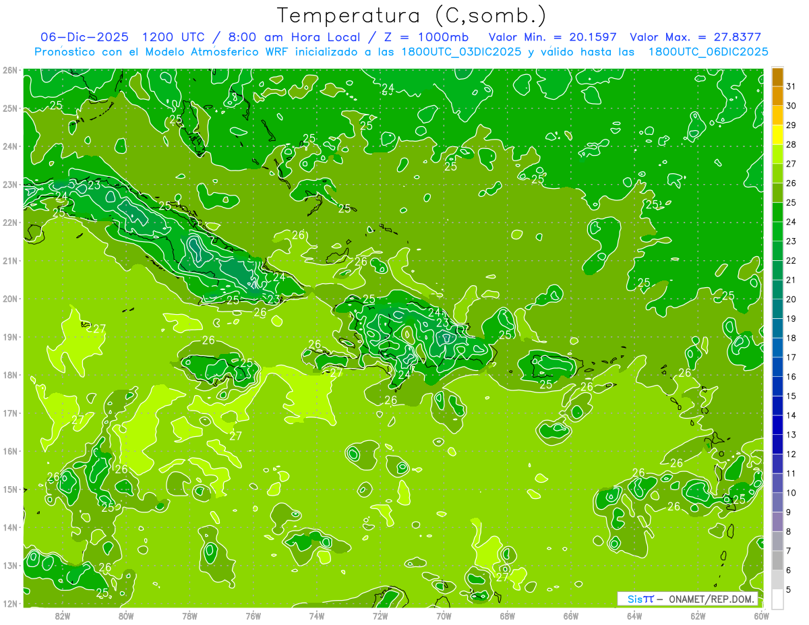Viewport: 809px width, 625px height.
Task: Click the '78W' longitude axis label
Action: coord(189,616)
